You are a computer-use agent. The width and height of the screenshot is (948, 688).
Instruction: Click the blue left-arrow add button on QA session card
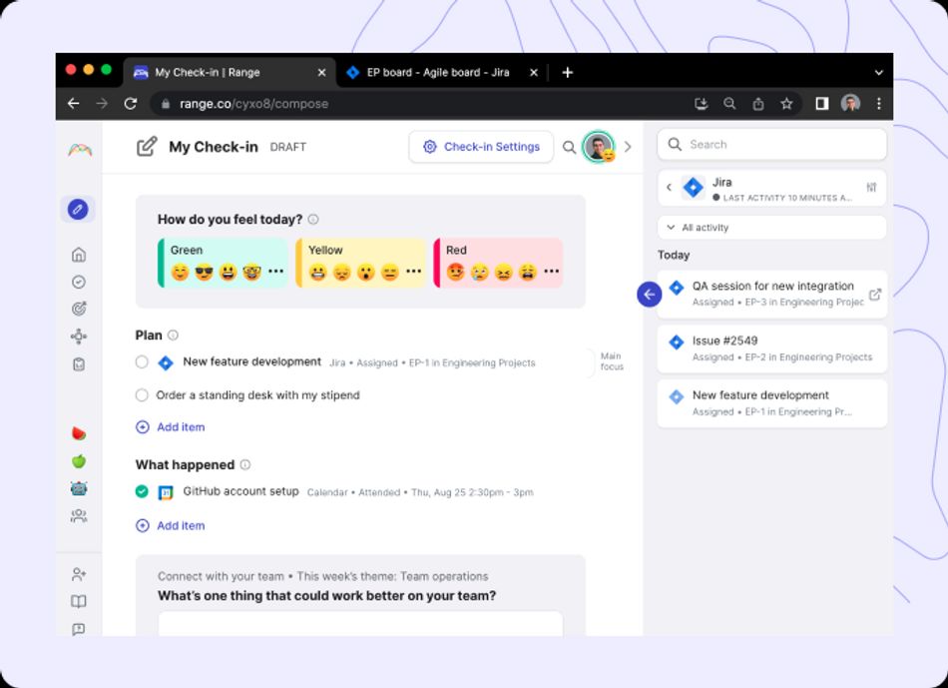click(649, 295)
